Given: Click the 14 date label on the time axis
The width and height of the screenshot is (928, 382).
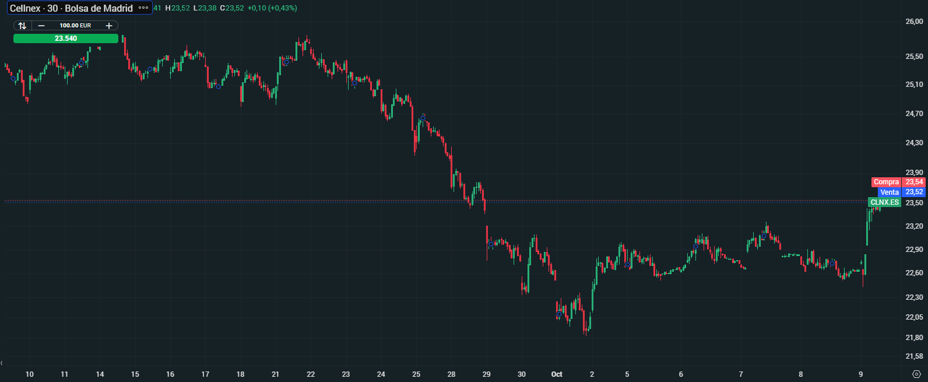Looking at the screenshot, I should tap(100, 374).
